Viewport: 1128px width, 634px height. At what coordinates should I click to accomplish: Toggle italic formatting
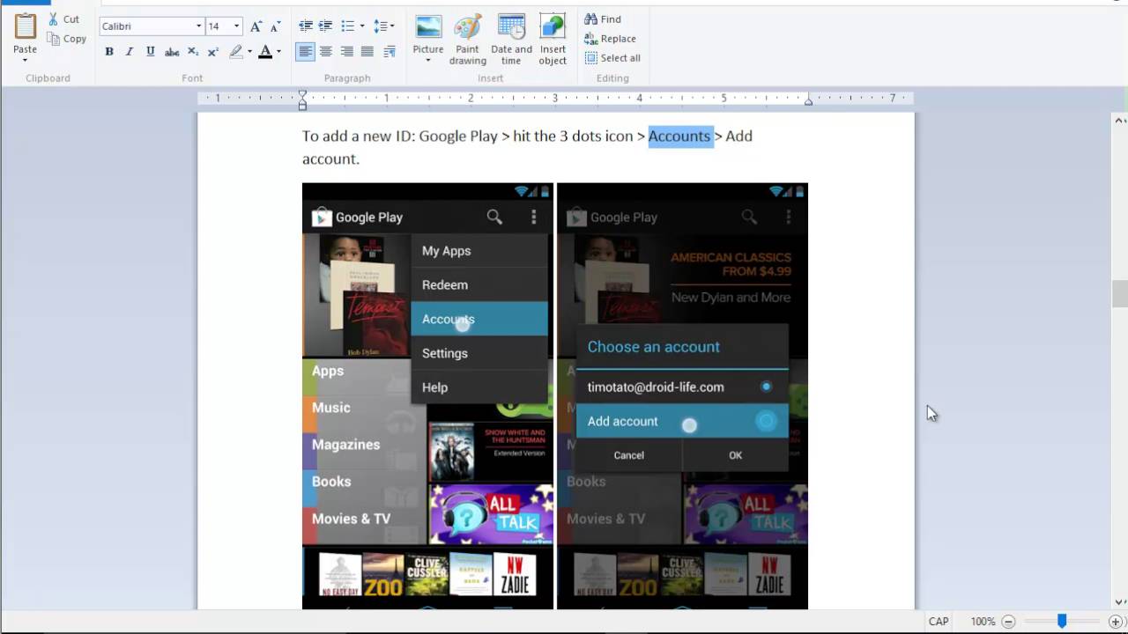(130, 52)
